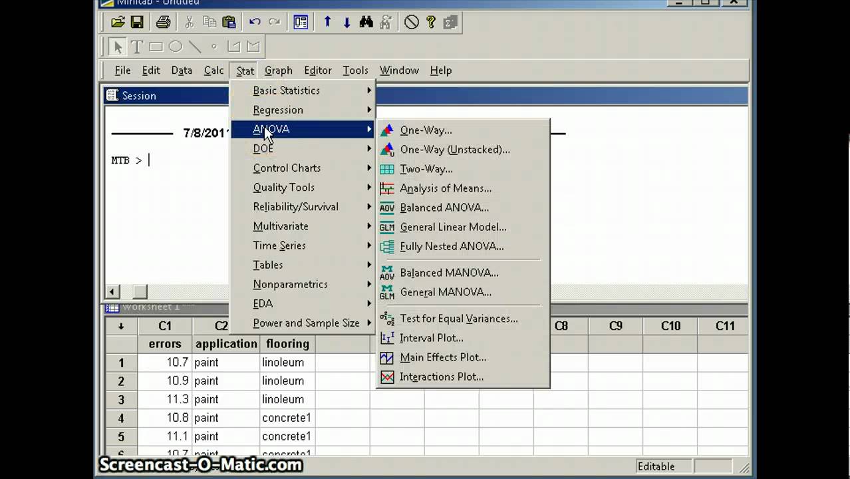
Task: Click the Session window left scroll arrow
Action: coord(112,291)
